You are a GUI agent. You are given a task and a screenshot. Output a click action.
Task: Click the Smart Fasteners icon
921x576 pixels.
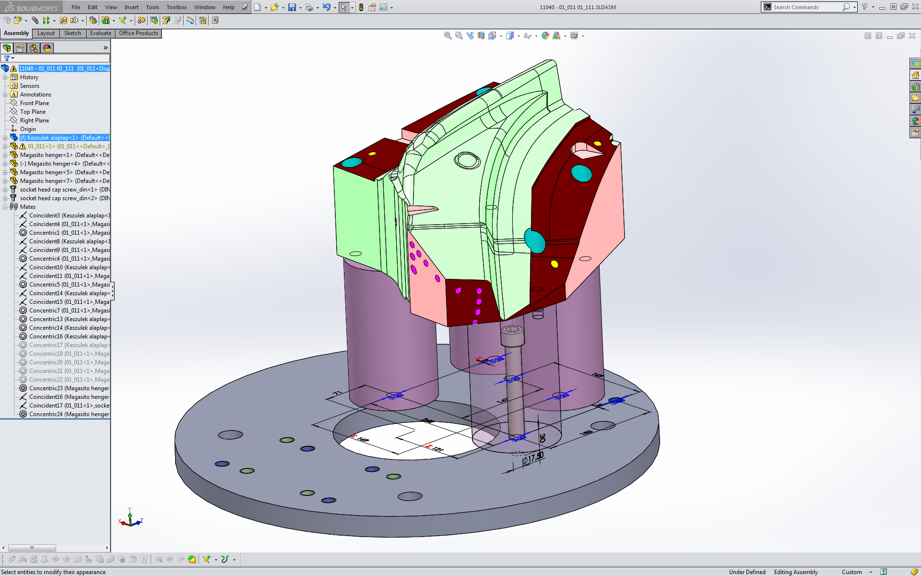(63, 20)
